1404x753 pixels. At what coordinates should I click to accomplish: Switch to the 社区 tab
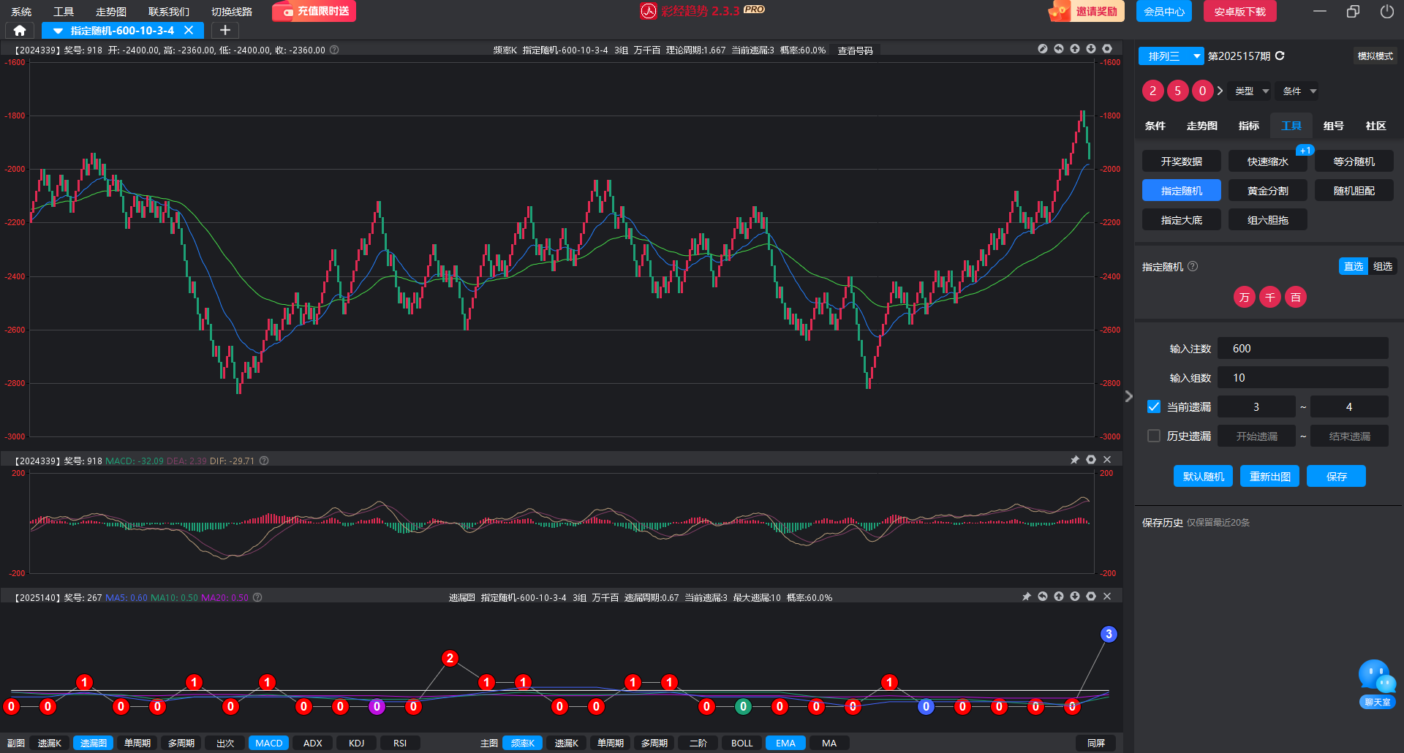pos(1376,126)
